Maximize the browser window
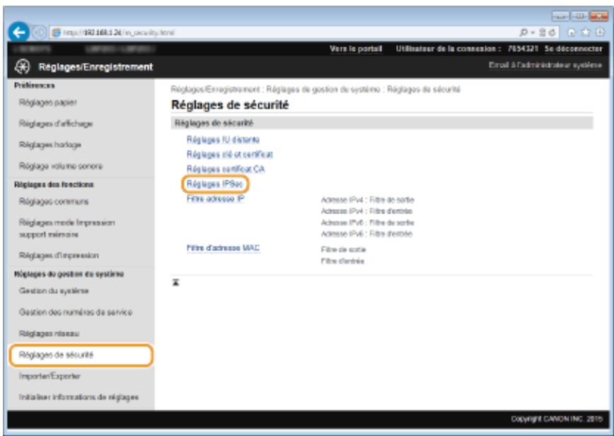 pos(579,16)
